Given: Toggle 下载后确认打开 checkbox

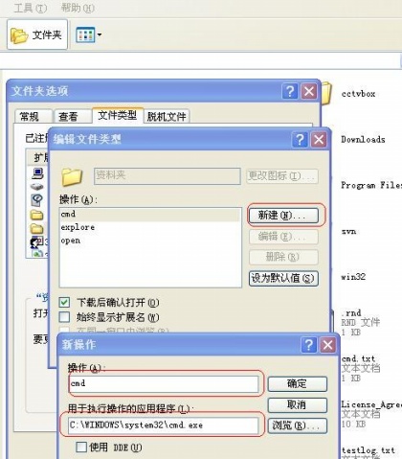Looking at the screenshot, I should (64, 302).
